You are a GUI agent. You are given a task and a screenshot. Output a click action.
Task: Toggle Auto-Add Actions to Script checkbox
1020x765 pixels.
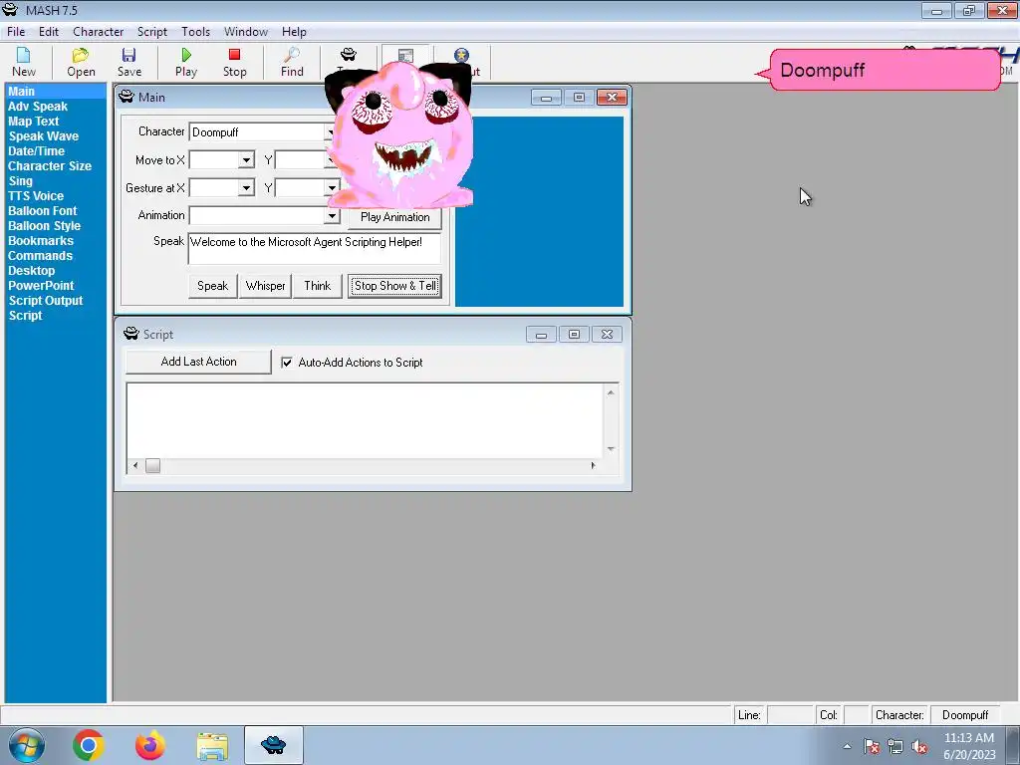(286, 363)
